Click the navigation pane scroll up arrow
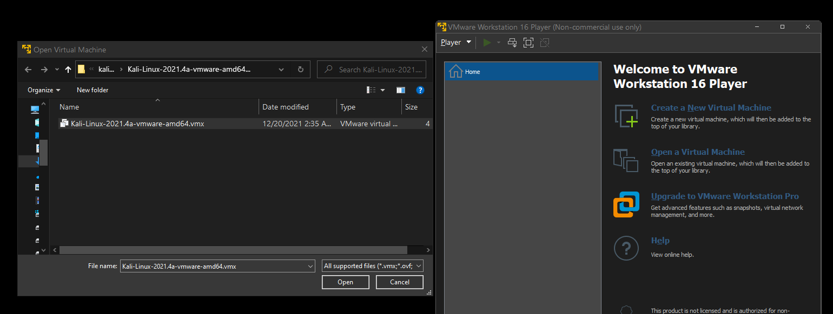Screen dimensions: 833x314 [x=44, y=103]
